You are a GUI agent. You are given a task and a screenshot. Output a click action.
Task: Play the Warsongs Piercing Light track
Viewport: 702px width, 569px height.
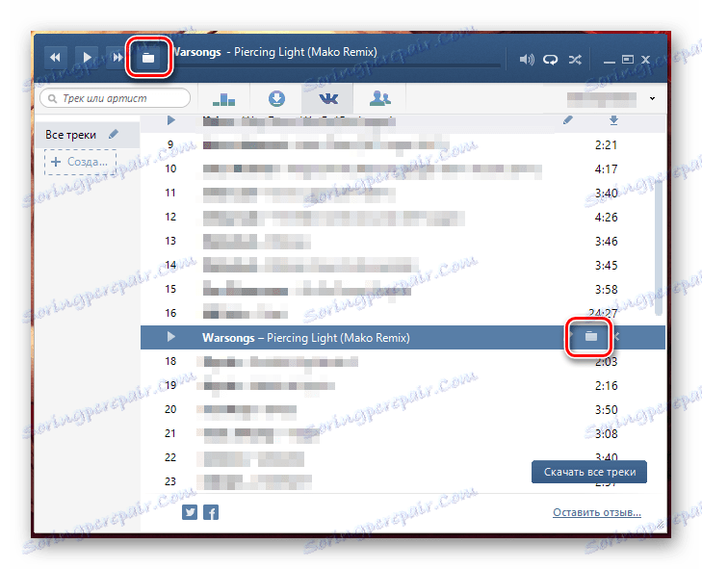coord(171,337)
